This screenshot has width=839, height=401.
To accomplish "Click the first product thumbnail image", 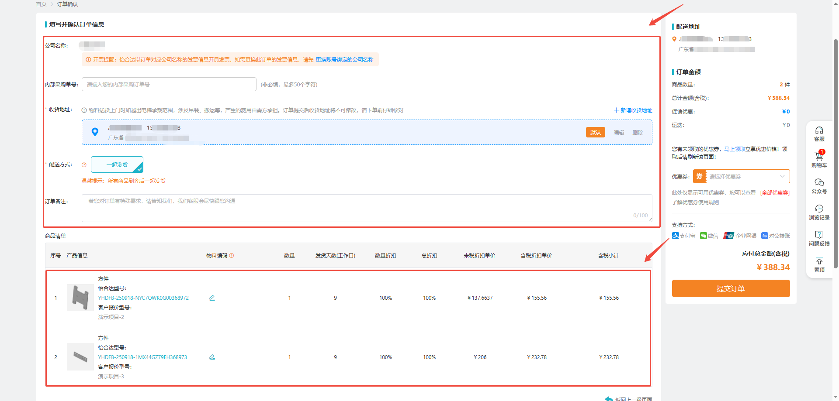I will [x=80, y=298].
